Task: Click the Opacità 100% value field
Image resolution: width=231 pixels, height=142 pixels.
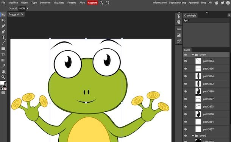Action: pyautogui.click(x=22, y=9)
